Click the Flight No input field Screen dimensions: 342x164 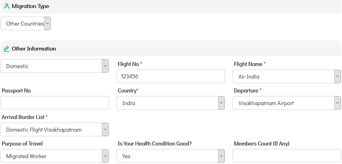(x=170, y=76)
